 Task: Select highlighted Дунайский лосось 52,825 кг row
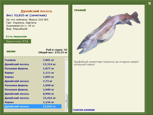(33, 106)
